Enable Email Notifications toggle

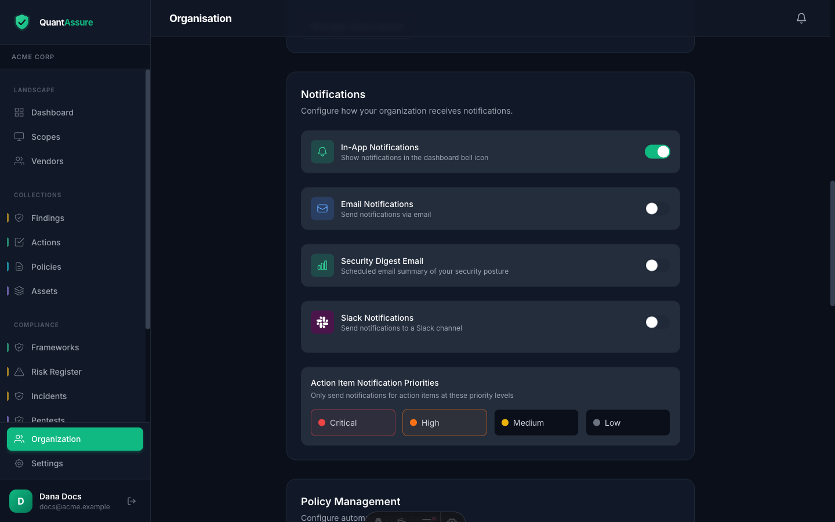[658, 208]
